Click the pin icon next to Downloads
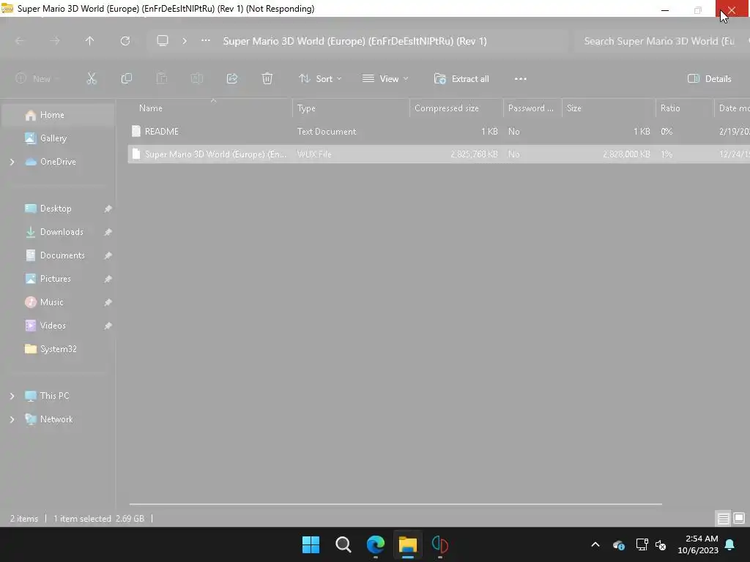This screenshot has width=750, height=562. (x=108, y=232)
